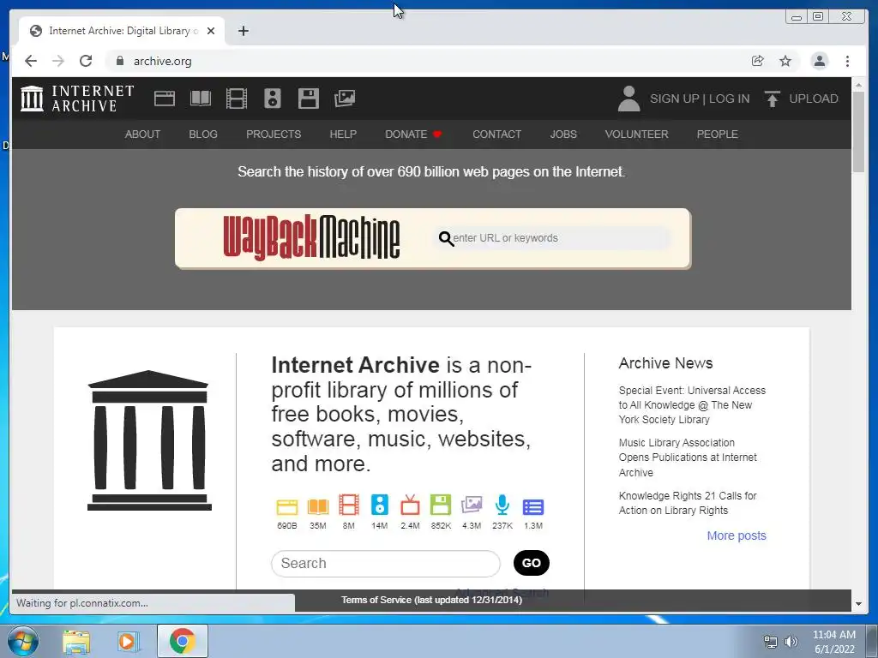Click the user avatar icon beside Sign Up
The width and height of the screenshot is (878, 658).
(628, 99)
